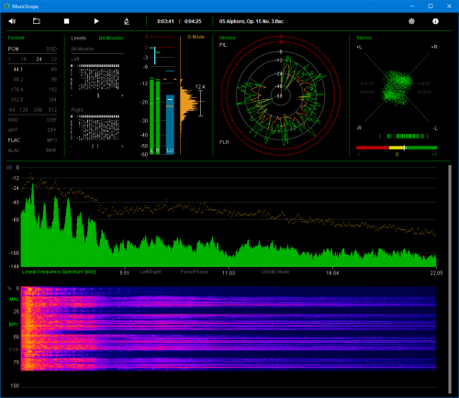The height and width of the screenshot is (398, 459).
Task: Click the total duration 0:04:25
Action: point(193,21)
